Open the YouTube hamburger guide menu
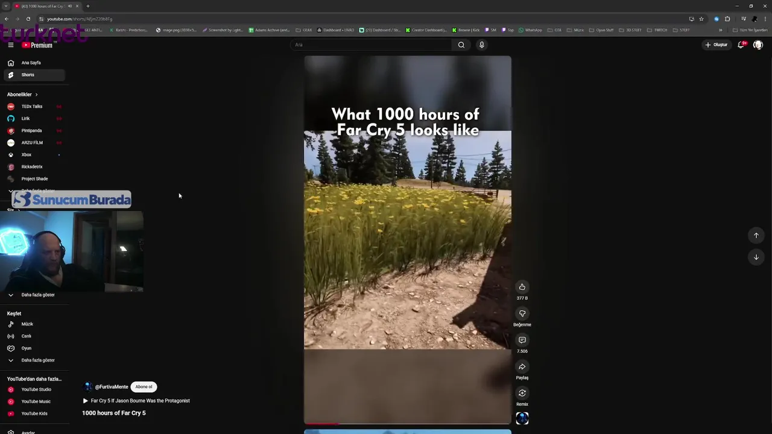The width and height of the screenshot is (772, 434). [10, 45]
